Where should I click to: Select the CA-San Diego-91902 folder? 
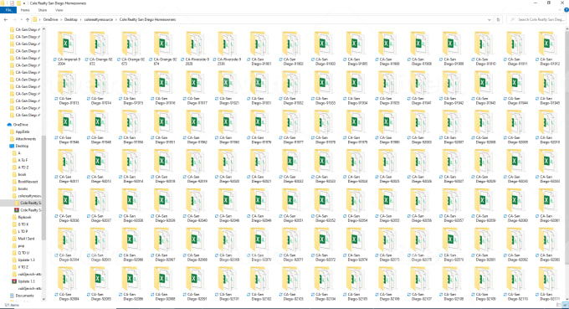pos(292,49)
